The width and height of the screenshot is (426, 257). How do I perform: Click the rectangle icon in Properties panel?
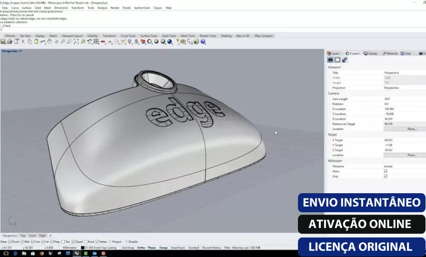(x=337, y=60)
